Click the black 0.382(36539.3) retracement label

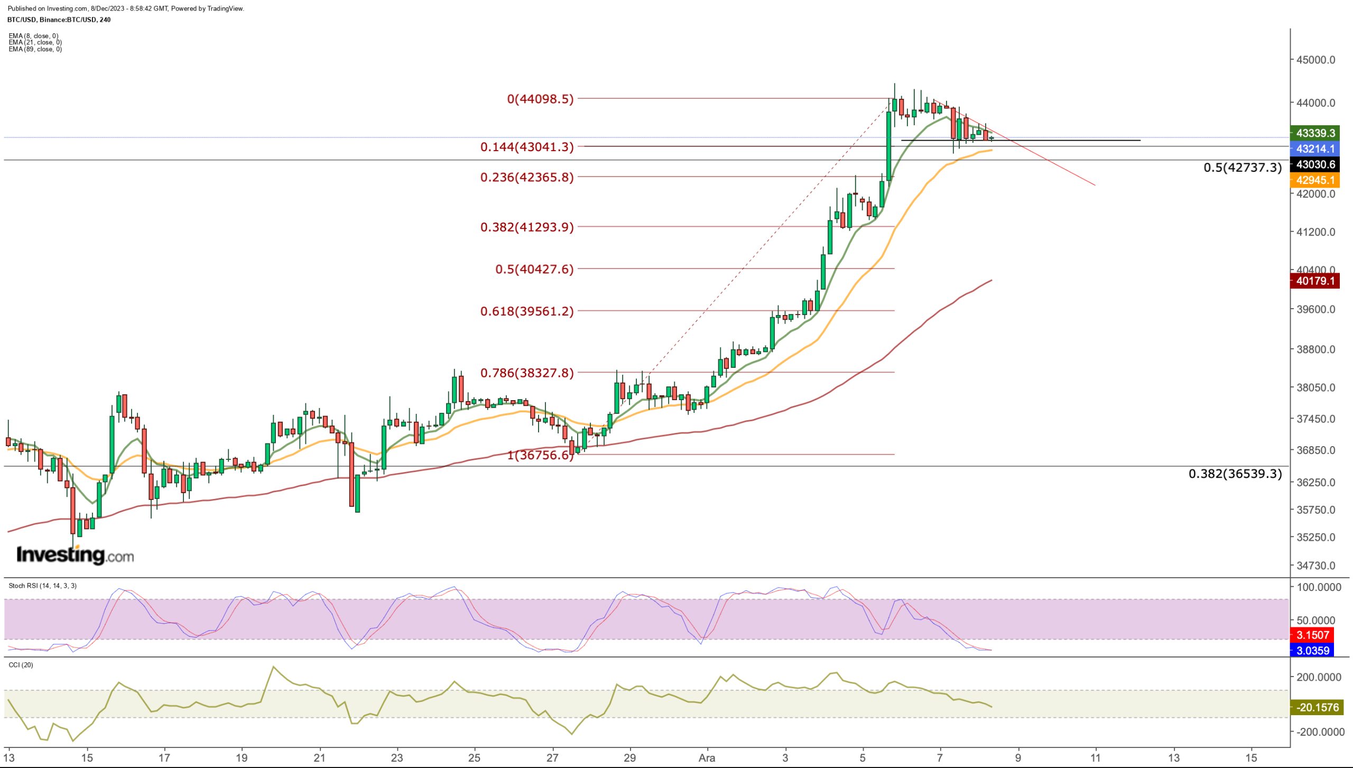[1235, 474]
